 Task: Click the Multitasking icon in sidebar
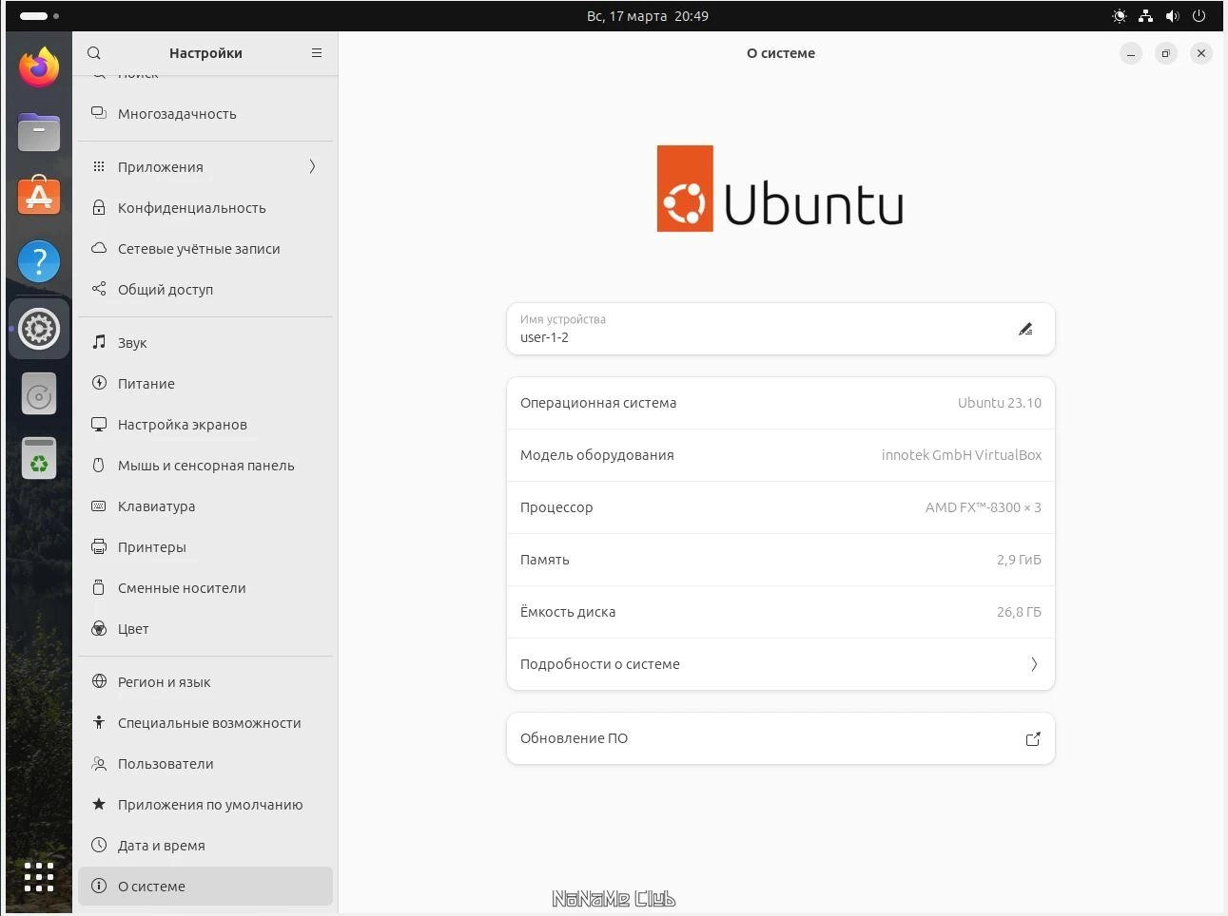coord(99,113)
